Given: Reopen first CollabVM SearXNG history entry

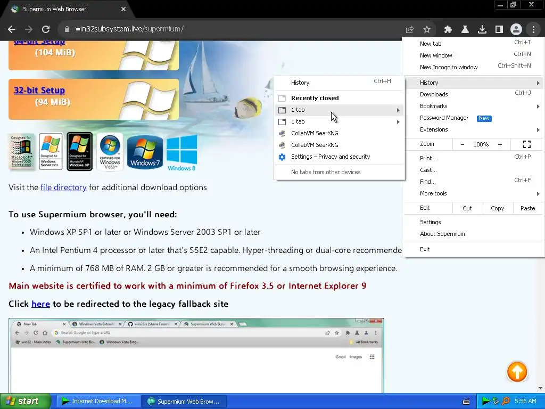Looking at the screenshot, I should click(x=339, y=133).
